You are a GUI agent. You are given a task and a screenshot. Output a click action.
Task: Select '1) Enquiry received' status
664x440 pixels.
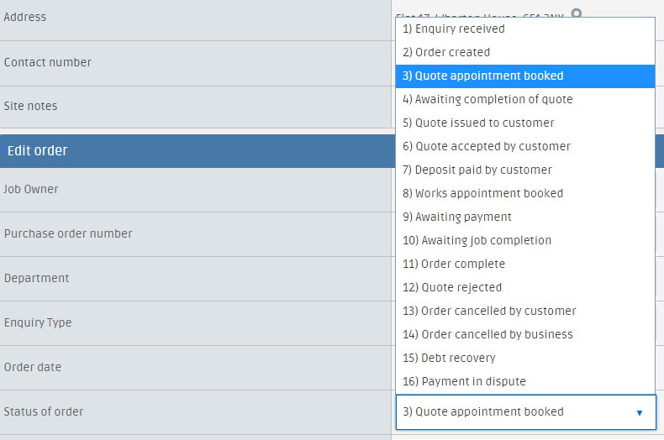[525, 29]
